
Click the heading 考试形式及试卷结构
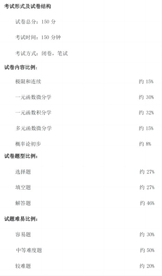[x=28, y=6]
